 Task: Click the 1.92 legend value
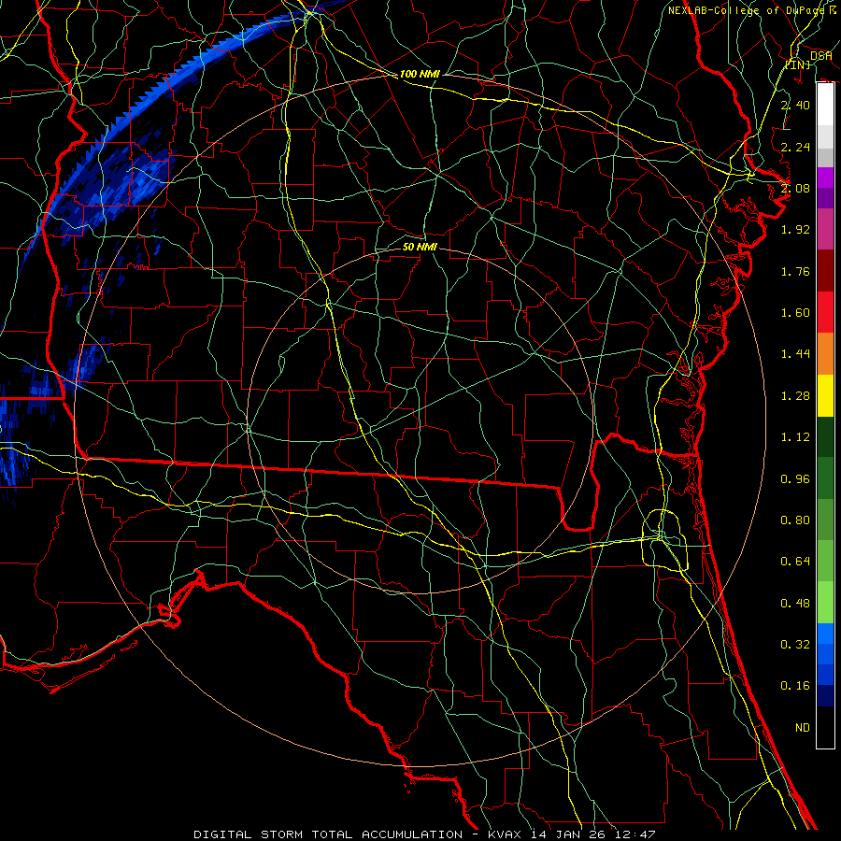click(795, 230)
